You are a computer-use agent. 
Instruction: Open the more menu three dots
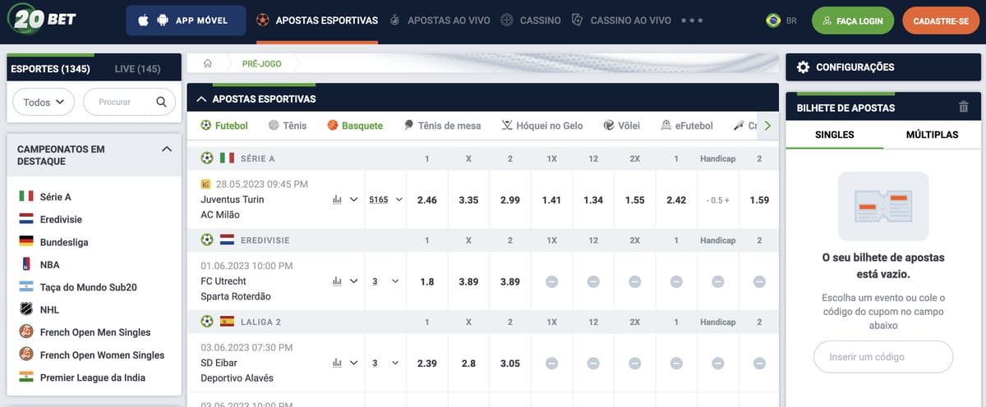click(x=692, y=21)
